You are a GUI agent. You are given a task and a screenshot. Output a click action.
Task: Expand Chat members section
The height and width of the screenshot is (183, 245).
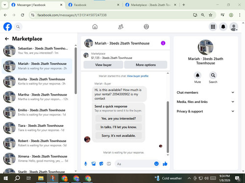tap(205, 92)
